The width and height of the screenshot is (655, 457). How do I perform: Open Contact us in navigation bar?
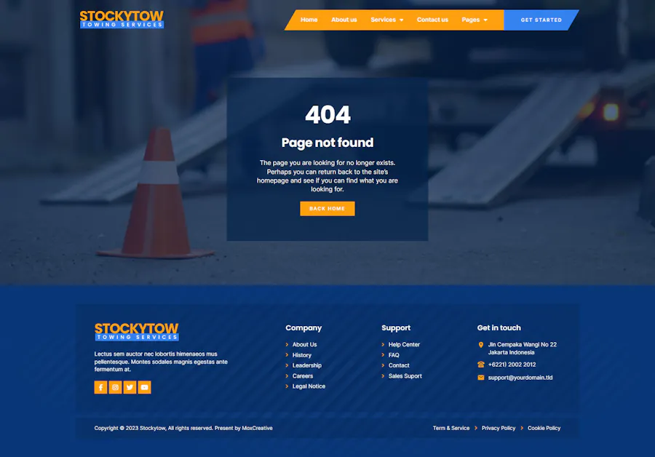pyautogui.click(x=432, y=20)
